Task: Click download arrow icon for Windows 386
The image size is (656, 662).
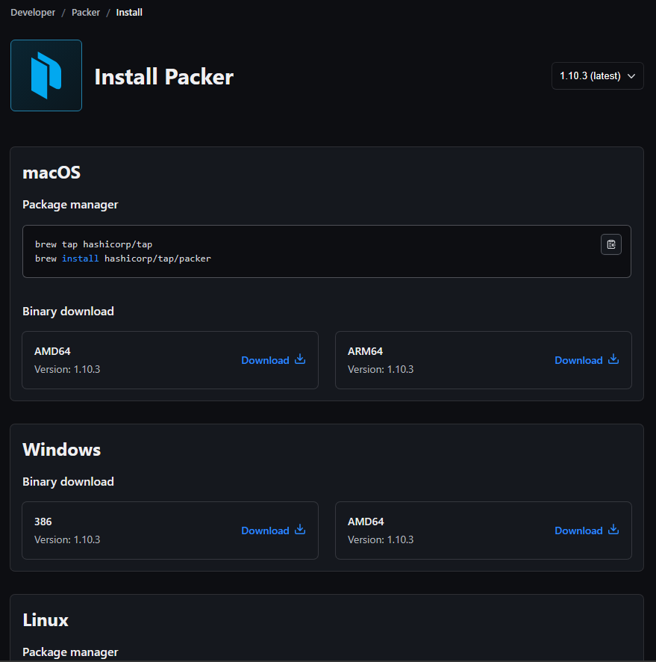Action: tap(300, 530)
